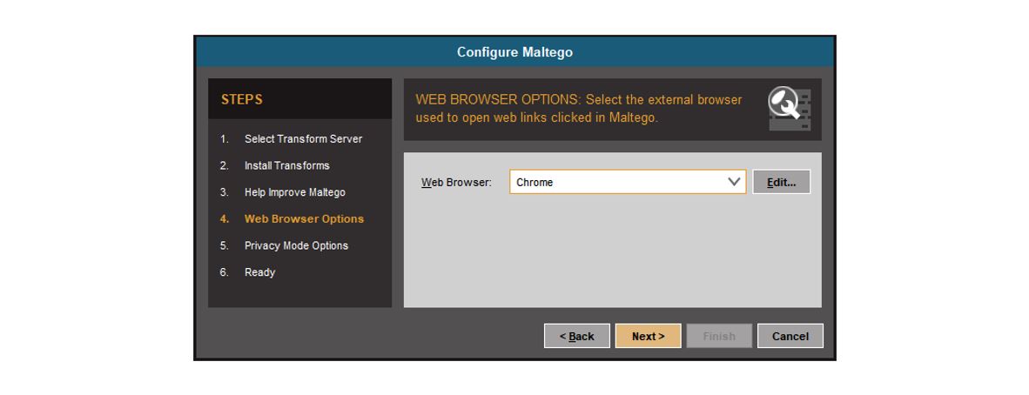Click the greyed-out Finish button

tap(719, 336)
